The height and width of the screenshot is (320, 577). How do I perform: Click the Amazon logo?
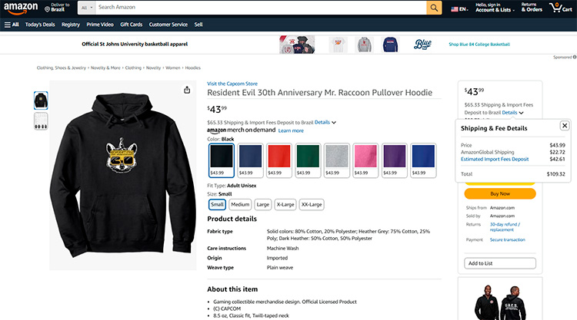[22, 8]
